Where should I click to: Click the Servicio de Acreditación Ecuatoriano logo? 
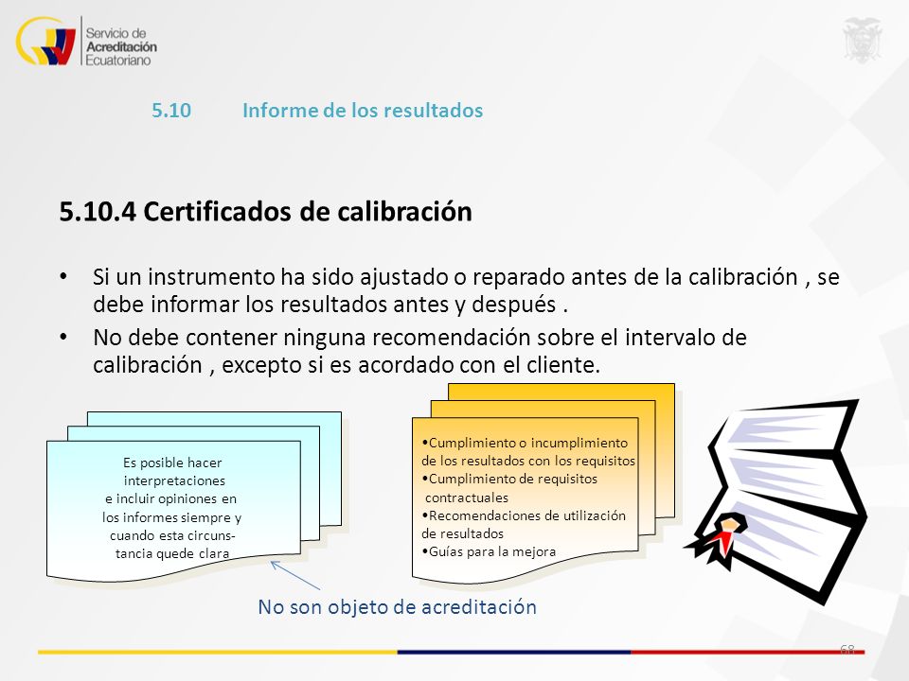[86, 41]
